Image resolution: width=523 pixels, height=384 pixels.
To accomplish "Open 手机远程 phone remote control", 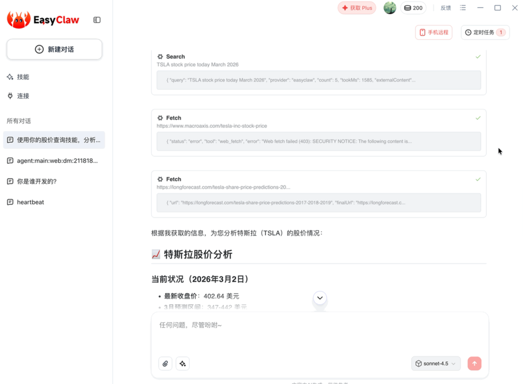I will coord(433,32).
